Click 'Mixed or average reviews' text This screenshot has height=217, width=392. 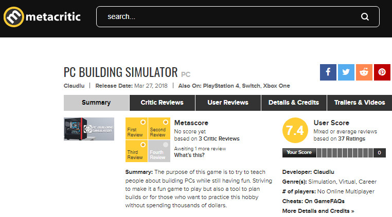click(x=345, y=131)
